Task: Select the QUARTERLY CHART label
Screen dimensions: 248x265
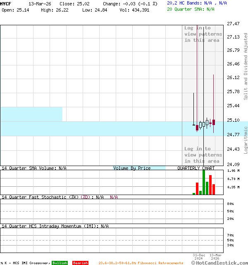Action: (x=196, y=168)
